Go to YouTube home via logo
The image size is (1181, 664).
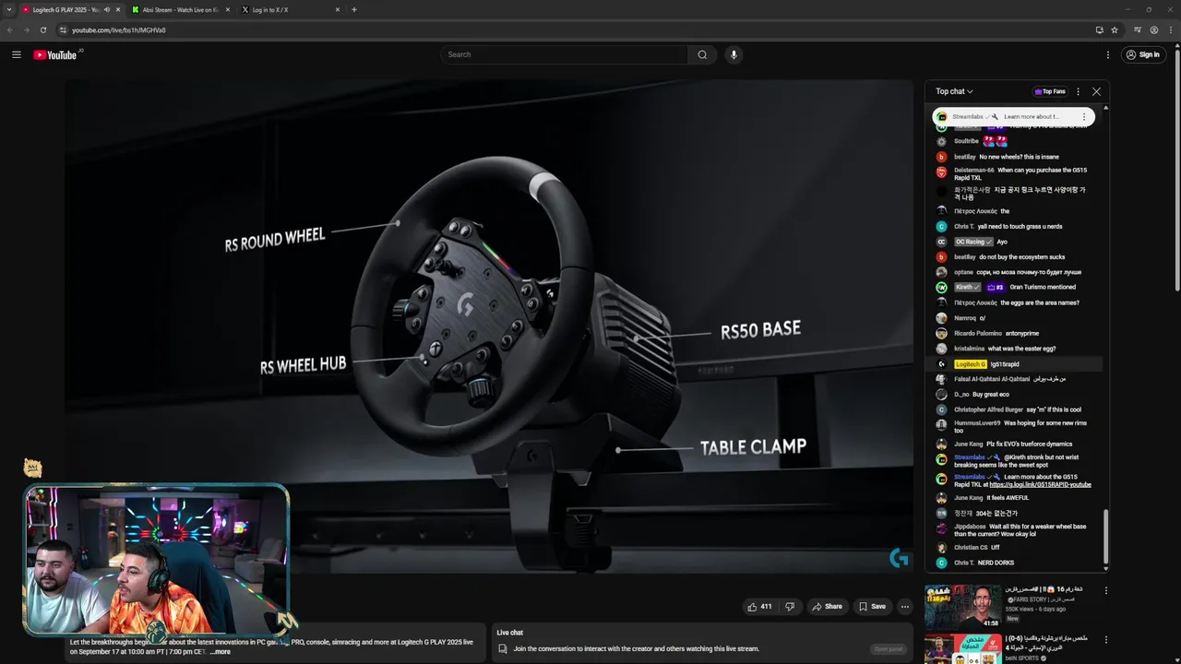click(x=55, y=54)
